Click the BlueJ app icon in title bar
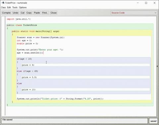The image size is (159, 125). click(x=3, y=3)
